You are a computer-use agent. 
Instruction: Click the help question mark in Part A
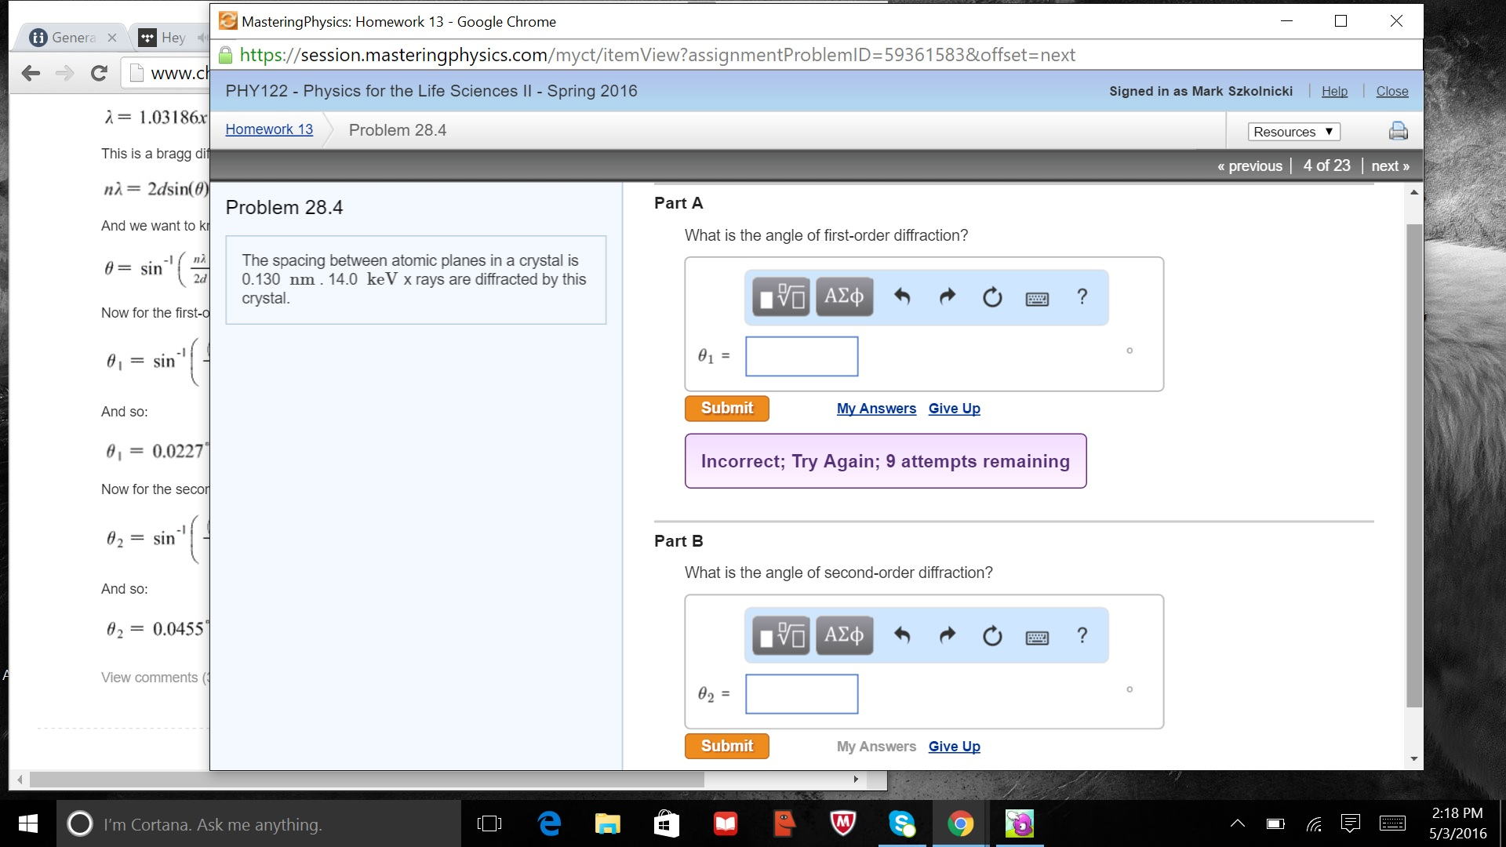pos(1082,297)
